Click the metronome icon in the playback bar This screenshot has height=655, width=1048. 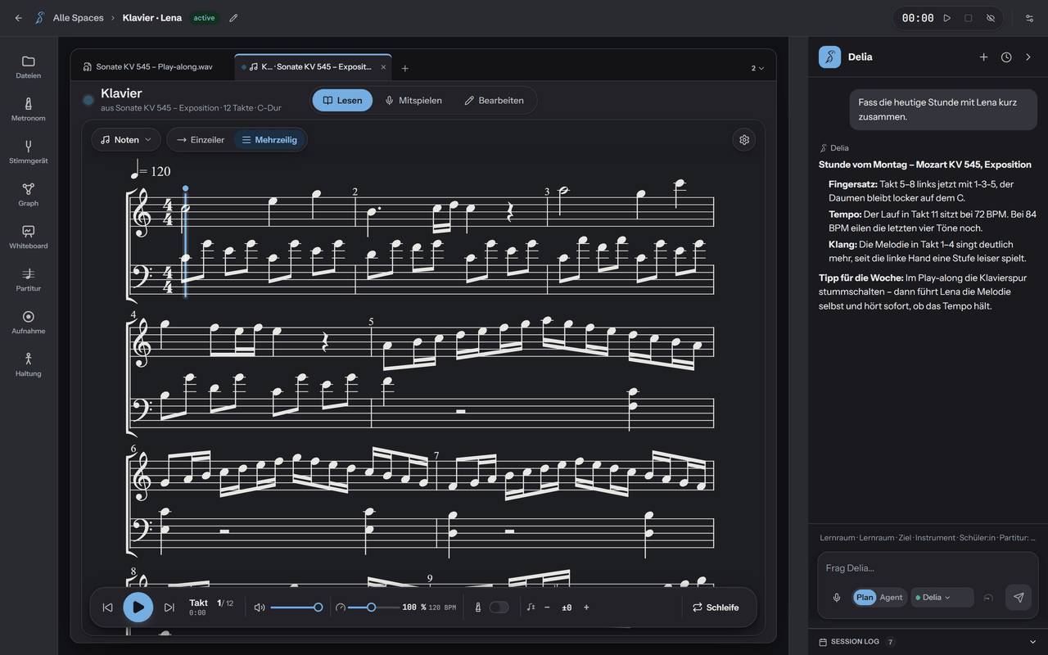pos(478,608)
